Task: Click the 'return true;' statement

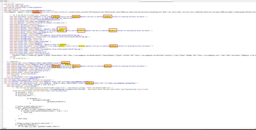Action: pos(28,112)
